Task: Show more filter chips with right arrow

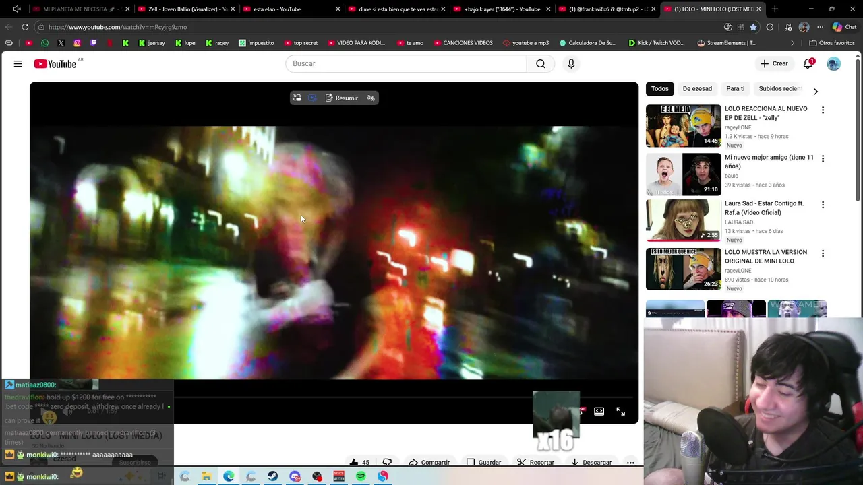Action: point(816,92)
